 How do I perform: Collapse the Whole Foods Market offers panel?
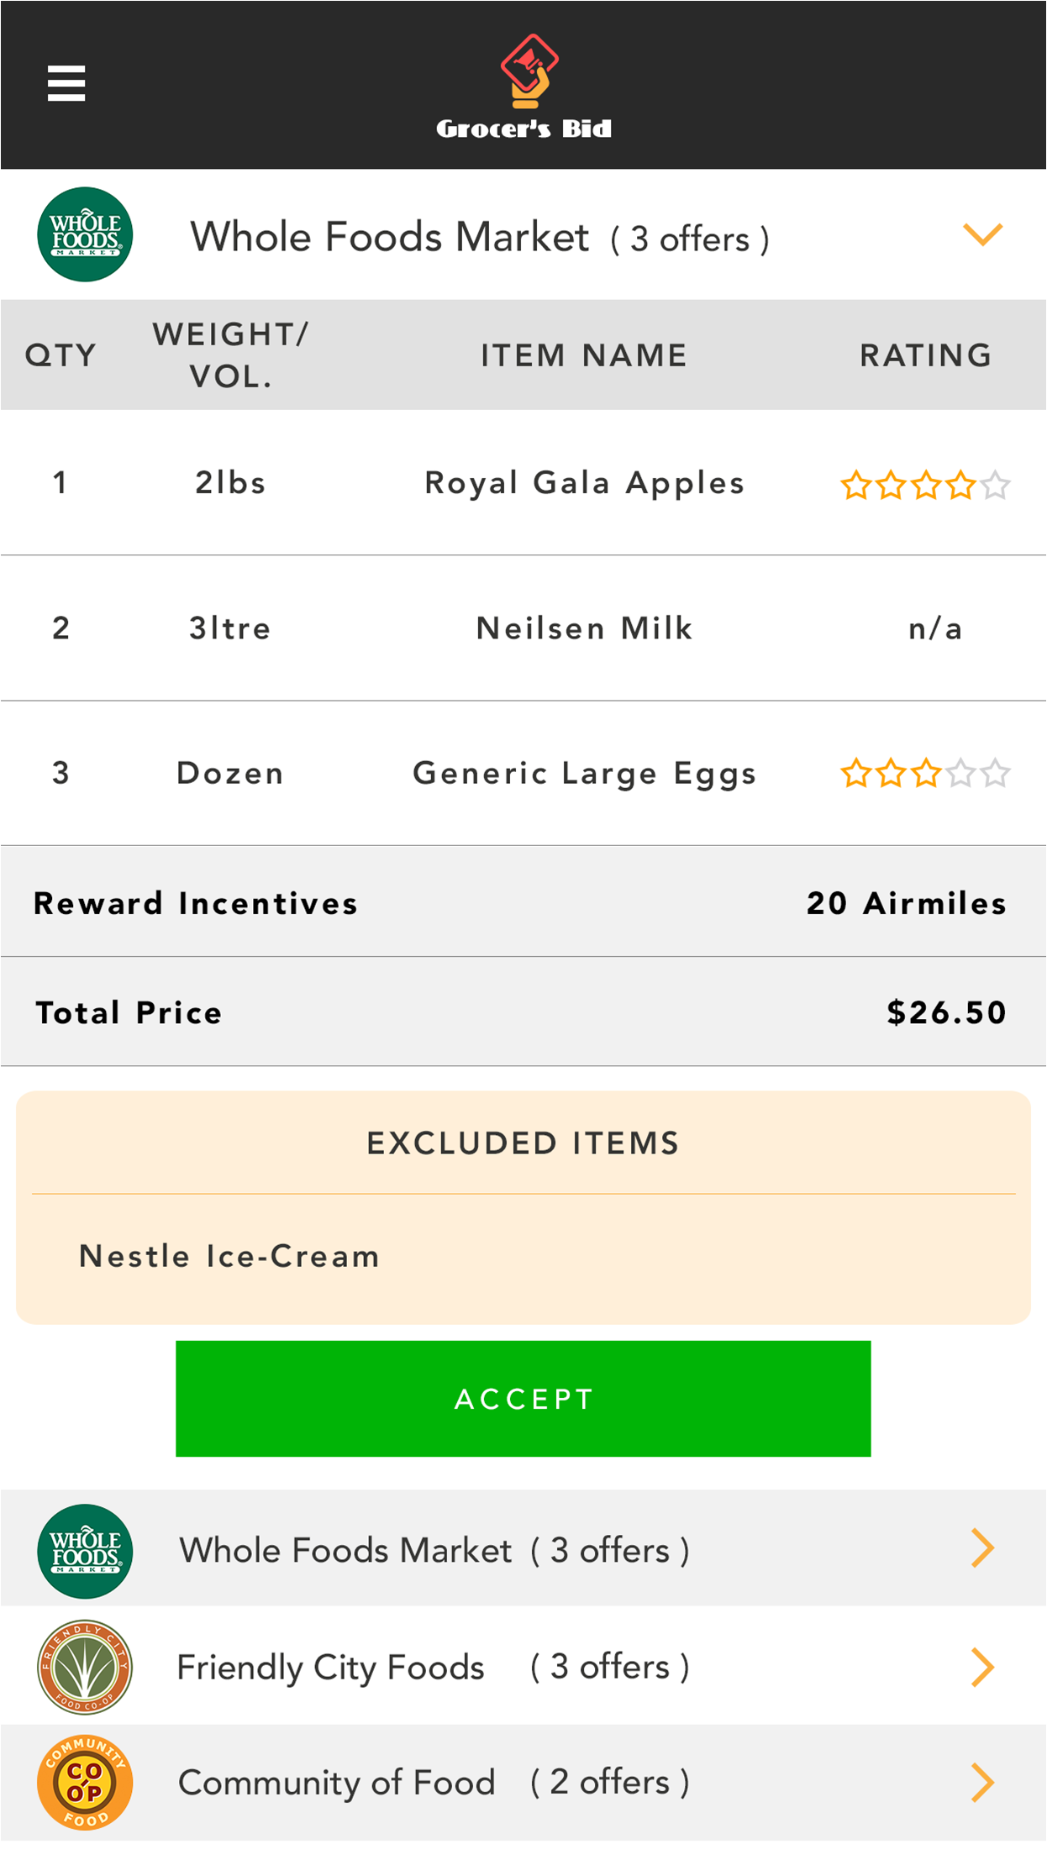pyautogui.click(x=982, y=234)
